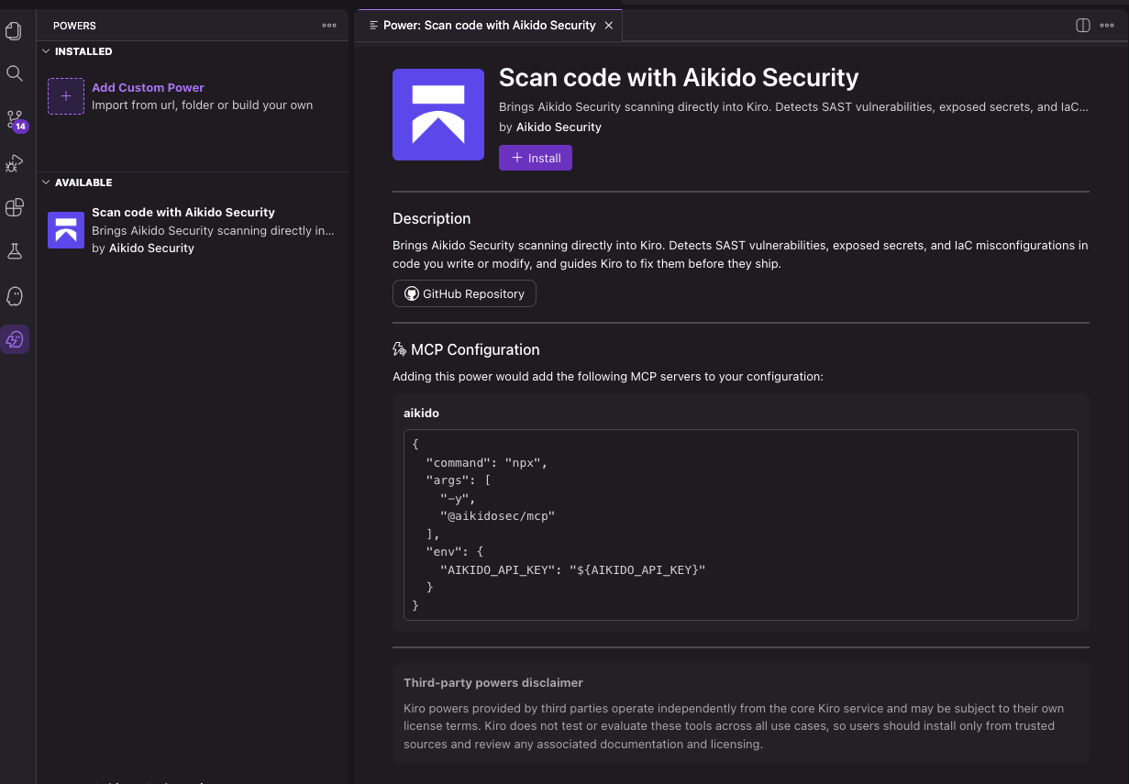This screenshot has width=1129, height=784.
Task: Click Aikido logo in the Available list
Action: click(x=66, y=230)
